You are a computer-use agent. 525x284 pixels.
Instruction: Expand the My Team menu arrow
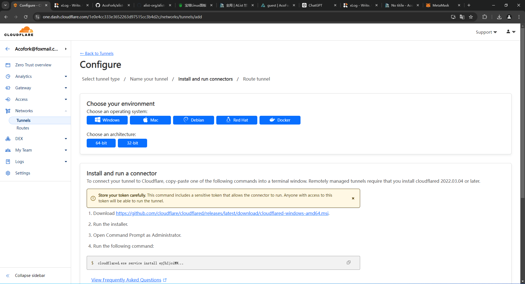click(66, 150)
